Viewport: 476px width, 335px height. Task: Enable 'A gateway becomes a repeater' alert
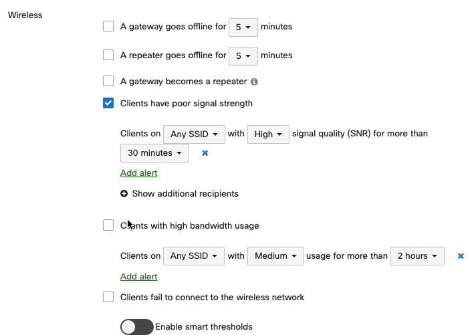pyautogui.click(x=108, y=82)
